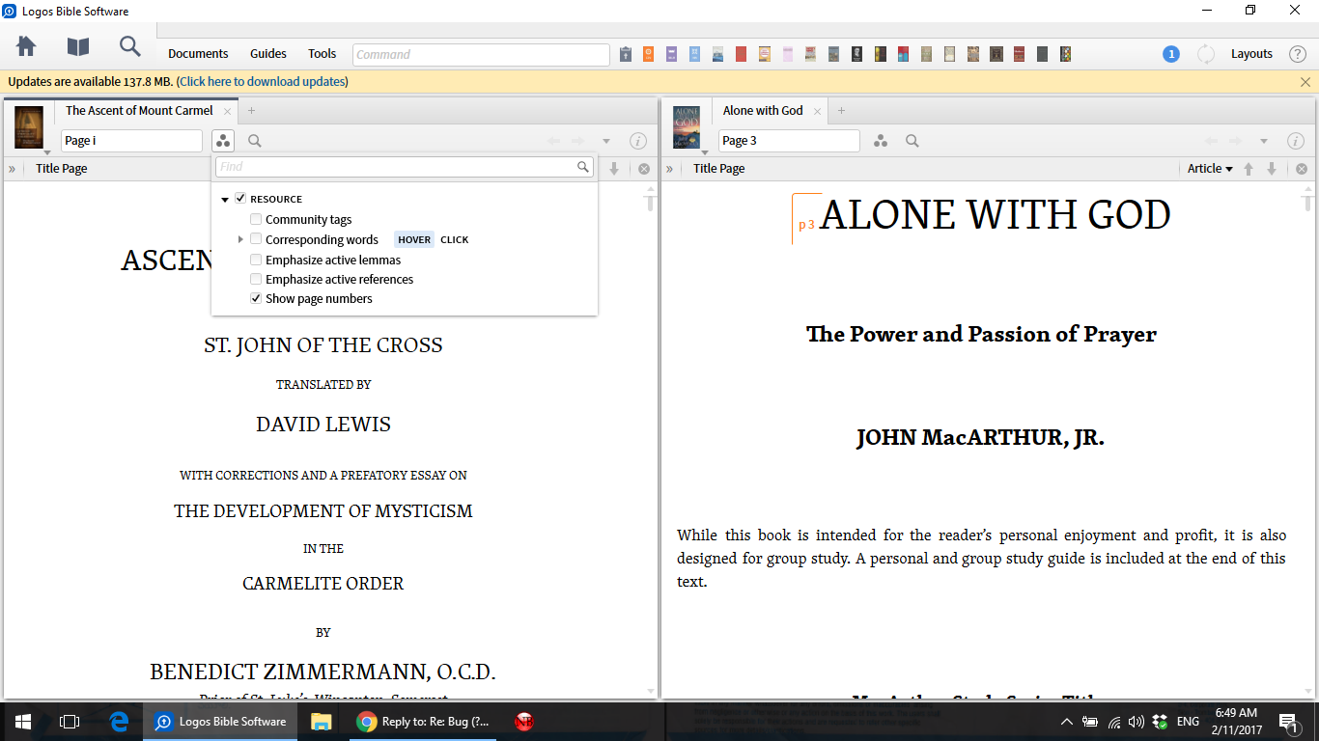The height and width of the screenshot is (741, 1319).
Task: Select The Ascent of Mount Carmel tab
Action: coord(139,111)
